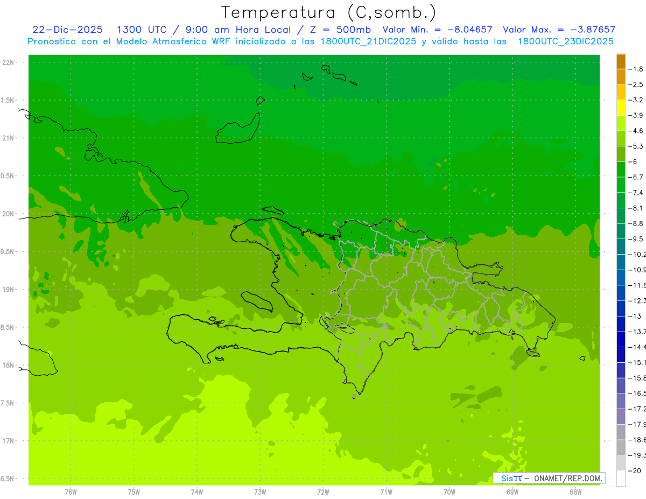Click the '9:00 am Hora Local' text

[238, 30]
